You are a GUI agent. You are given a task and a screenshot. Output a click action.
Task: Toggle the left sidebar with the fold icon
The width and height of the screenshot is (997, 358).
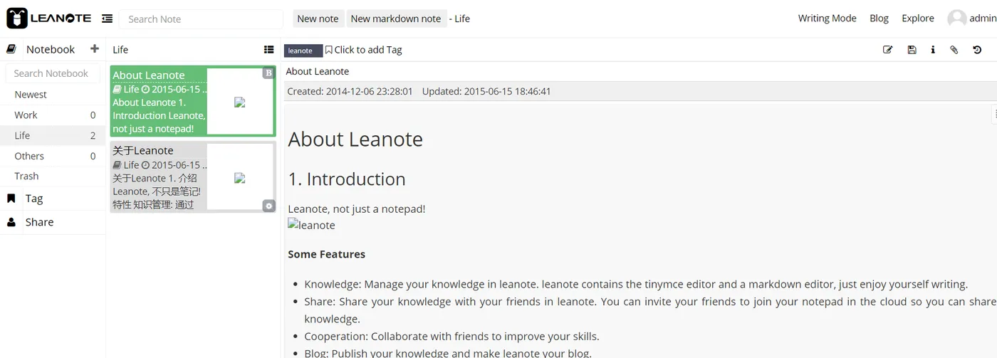pos(107,19)
